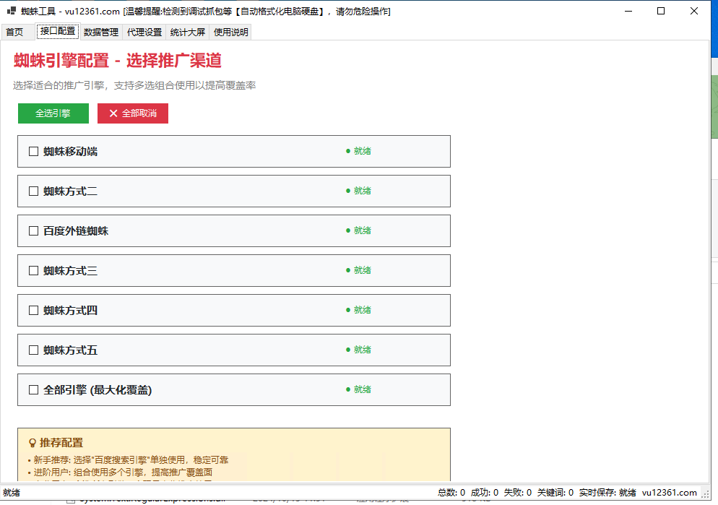Open the 代理设置 tab
The width and height of the screenshot is (718, 505).
[x=143, y=32]
